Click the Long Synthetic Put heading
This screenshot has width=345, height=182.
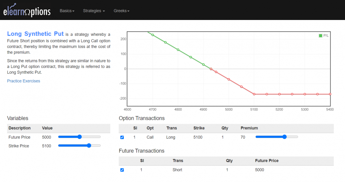35,34
